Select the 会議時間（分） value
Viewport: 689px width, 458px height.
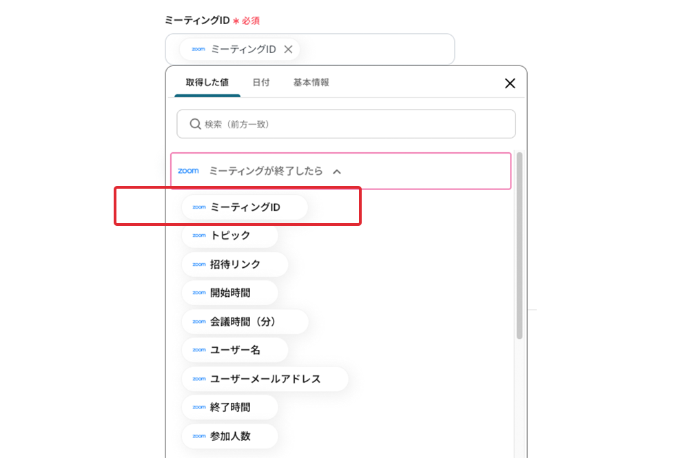pos(245,322)
